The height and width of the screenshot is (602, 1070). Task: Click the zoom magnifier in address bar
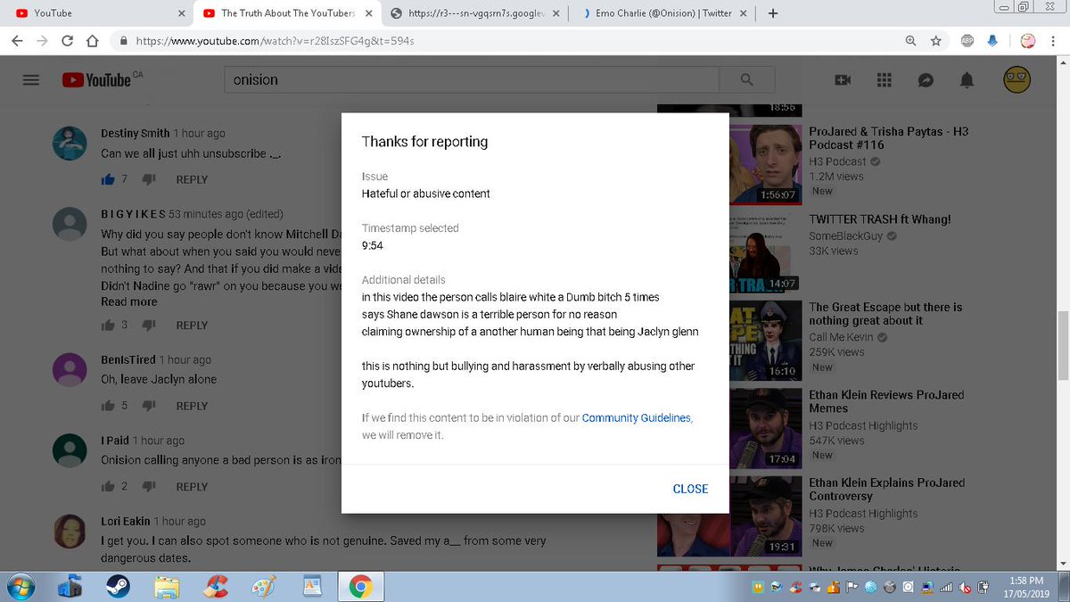pos(910,41)
